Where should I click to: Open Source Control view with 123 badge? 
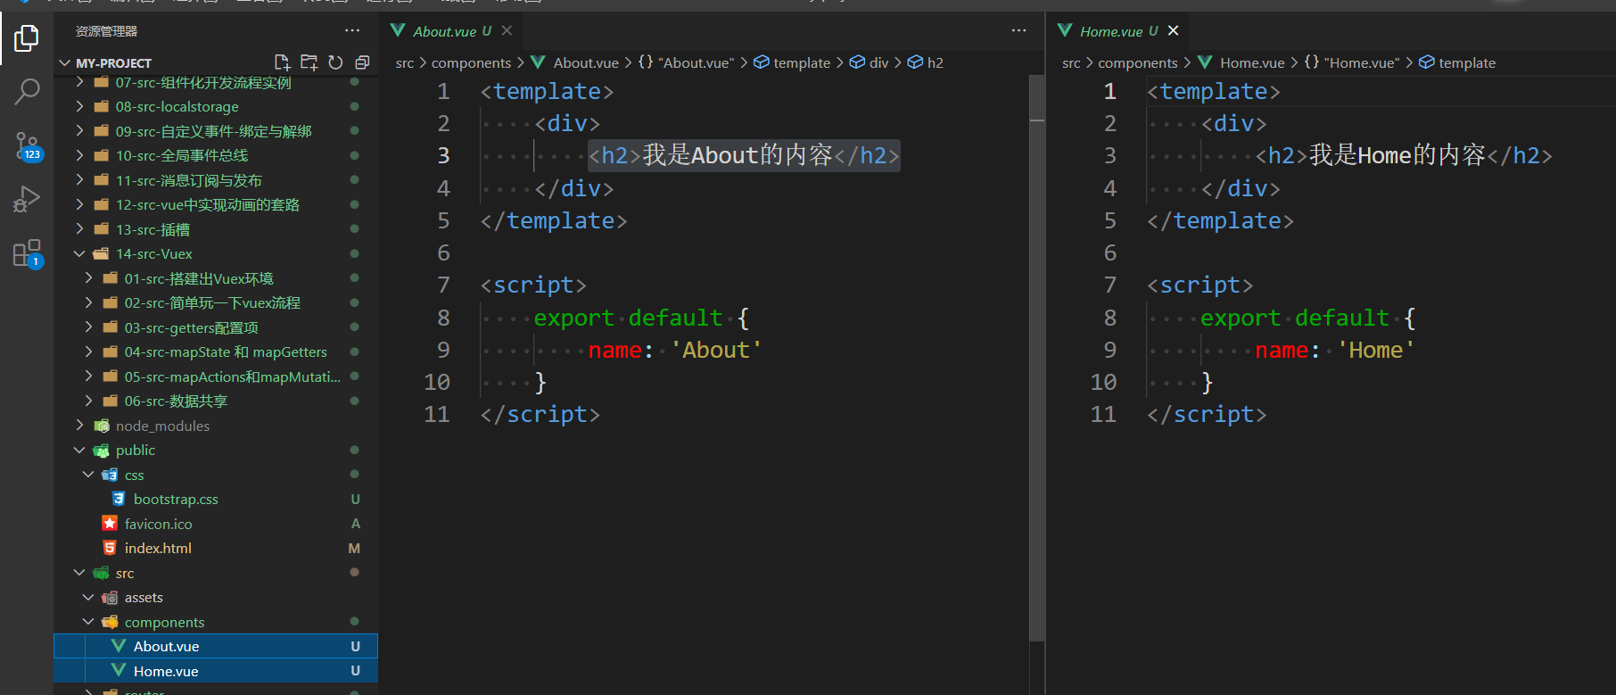(27, 146)
